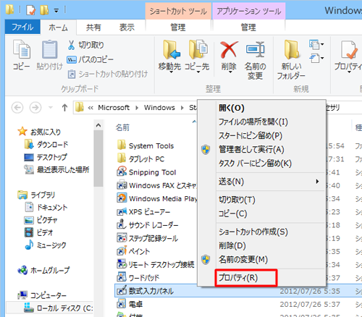Open the Move to (移動先) folder button

(x=169, y=56)
